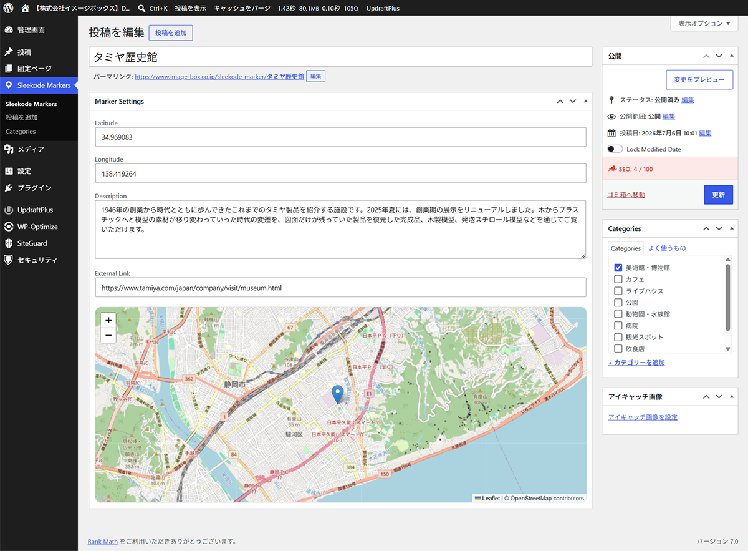Zoom in the map with plus button
This screenshot has width=748, height=551.
108,320
